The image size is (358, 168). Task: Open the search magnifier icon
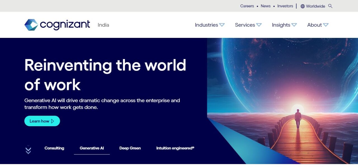(330, 6)
